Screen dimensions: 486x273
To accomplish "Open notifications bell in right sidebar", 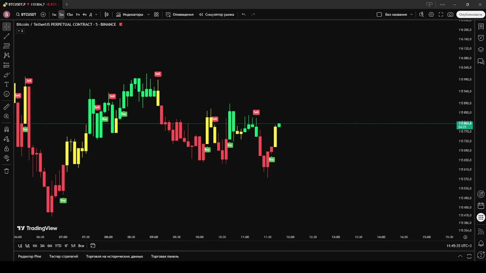I will [481, 243].
